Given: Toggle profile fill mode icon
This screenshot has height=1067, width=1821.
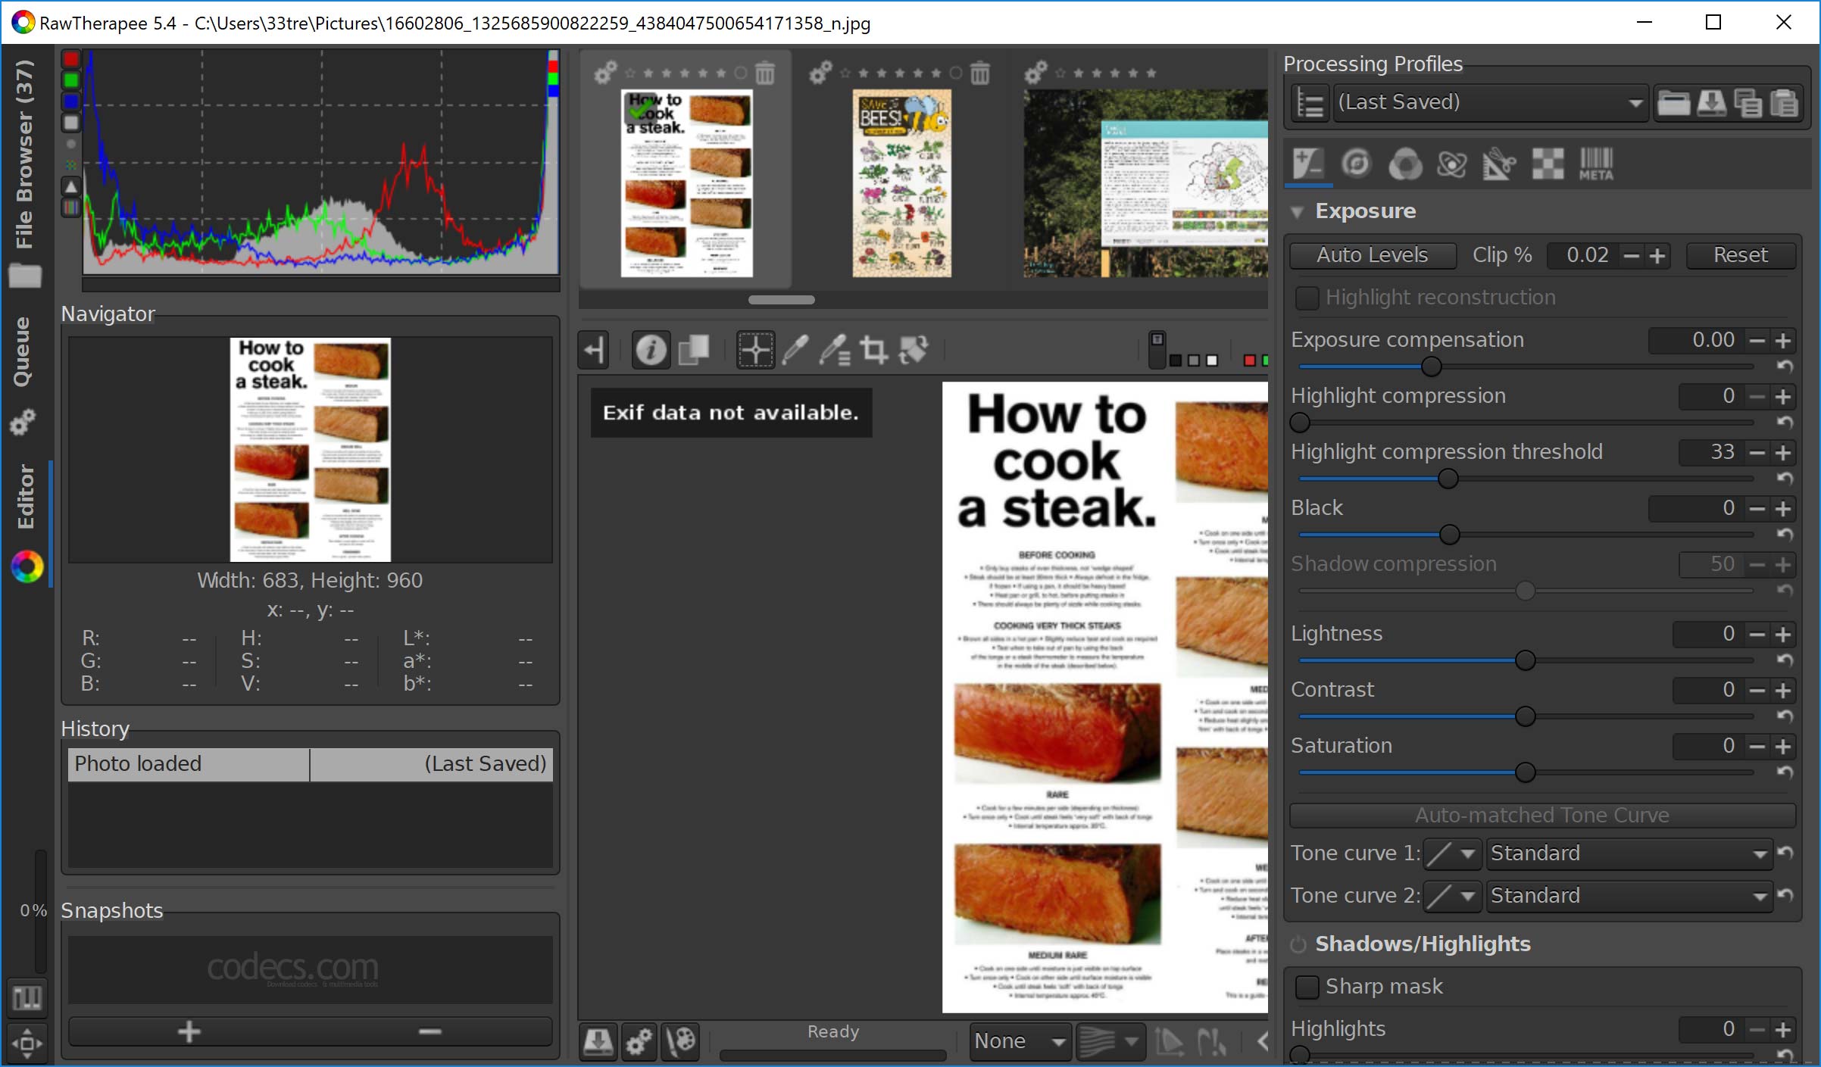Looking at the screenshot, I should [1310, 102].
